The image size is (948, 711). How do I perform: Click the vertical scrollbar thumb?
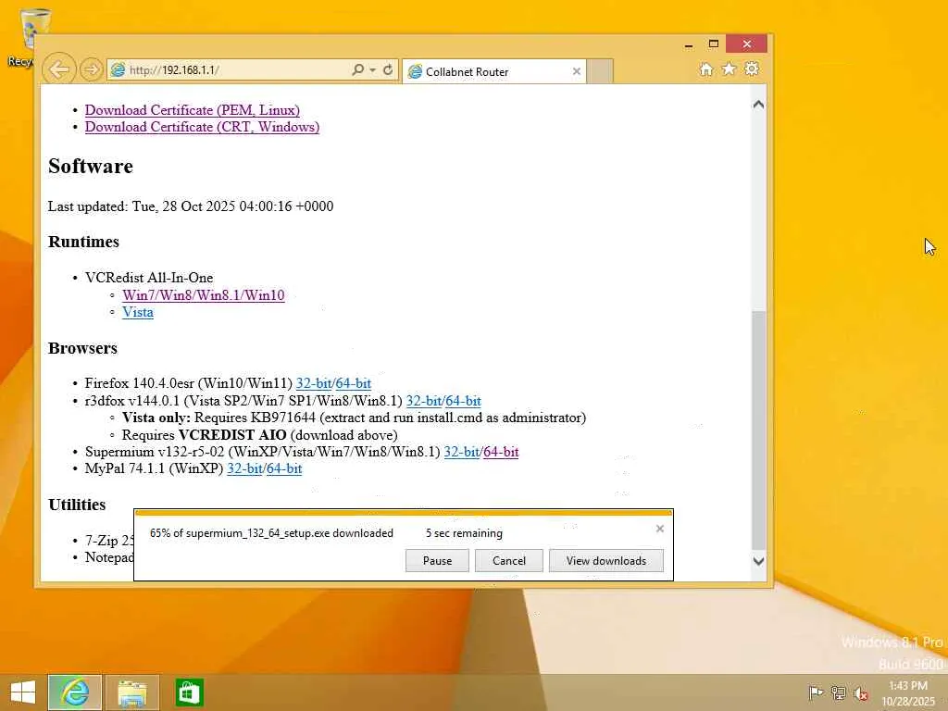click(x=758, y=429)
